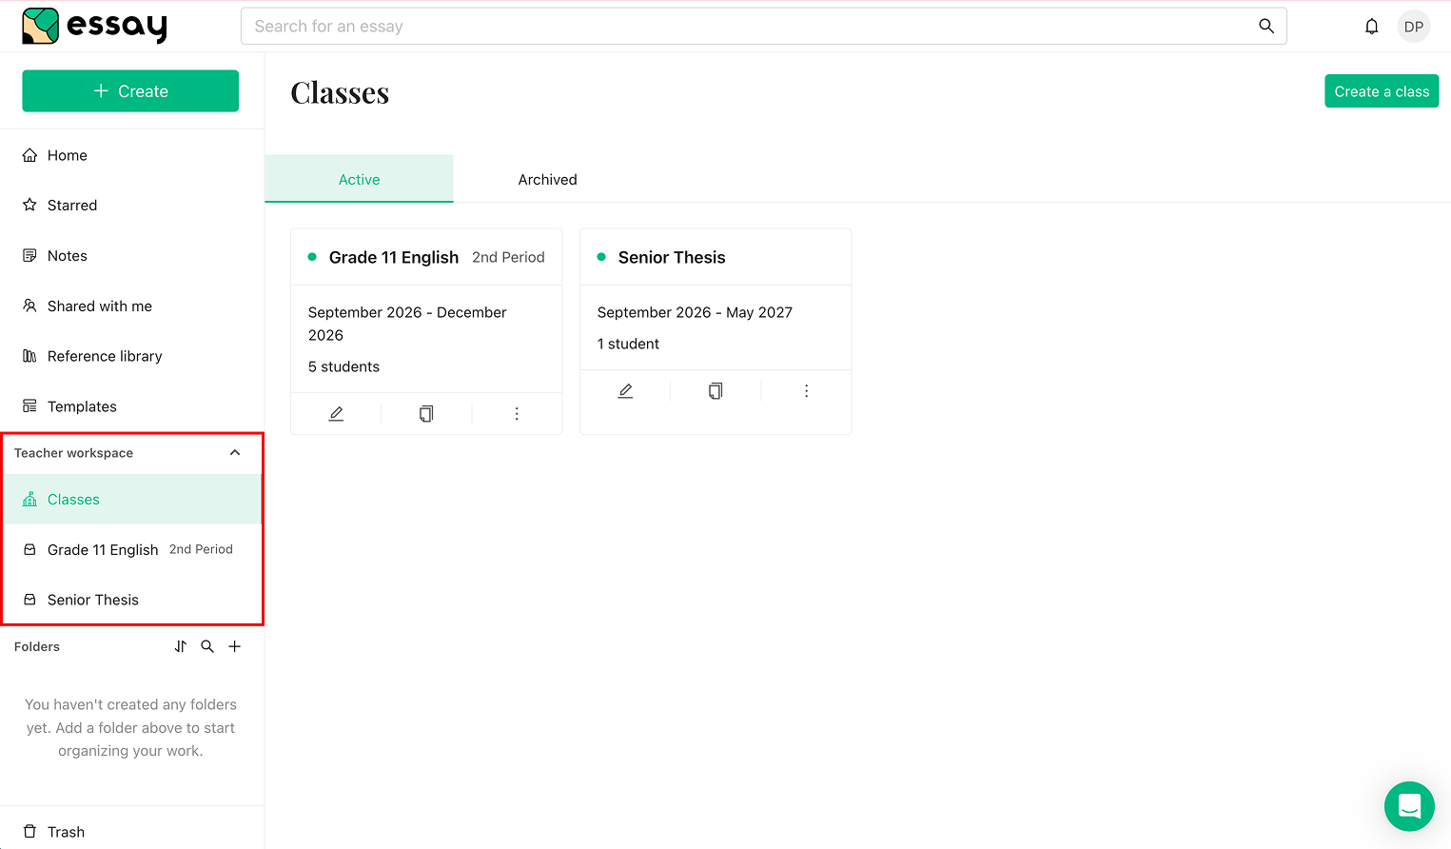Click the icon beside sidebar Grade 11 English
This screenshot has height=849, width=1451.
(29, 549)
